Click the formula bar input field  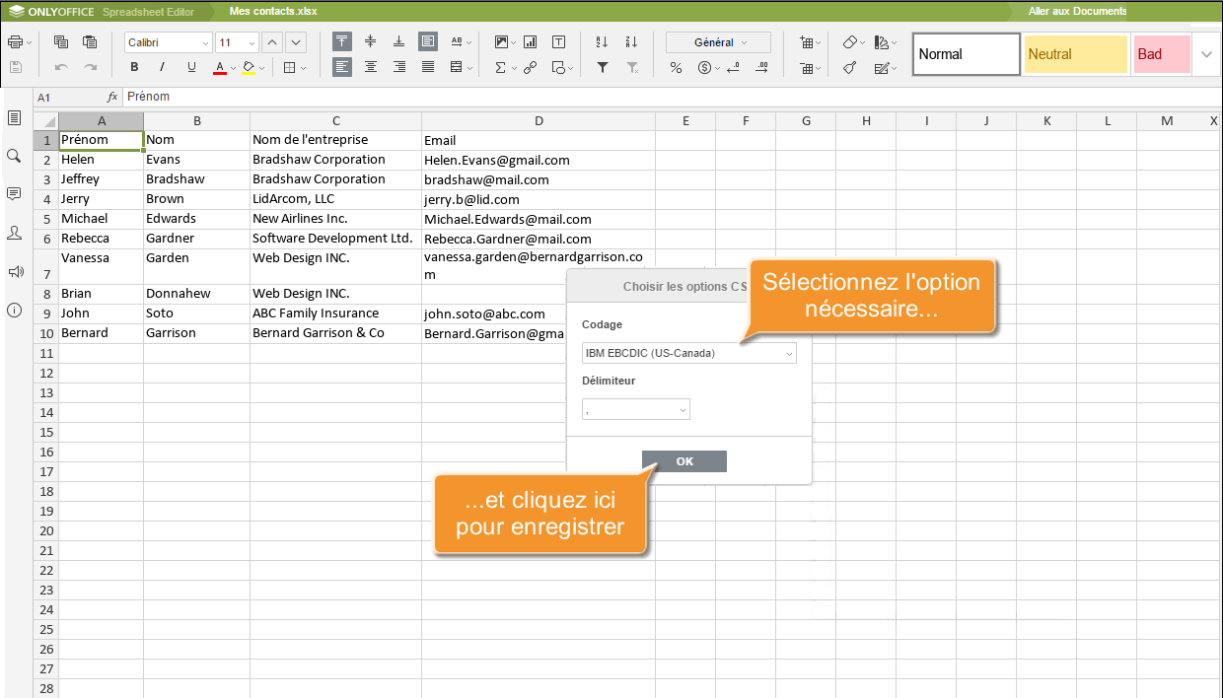click(671, 97)
